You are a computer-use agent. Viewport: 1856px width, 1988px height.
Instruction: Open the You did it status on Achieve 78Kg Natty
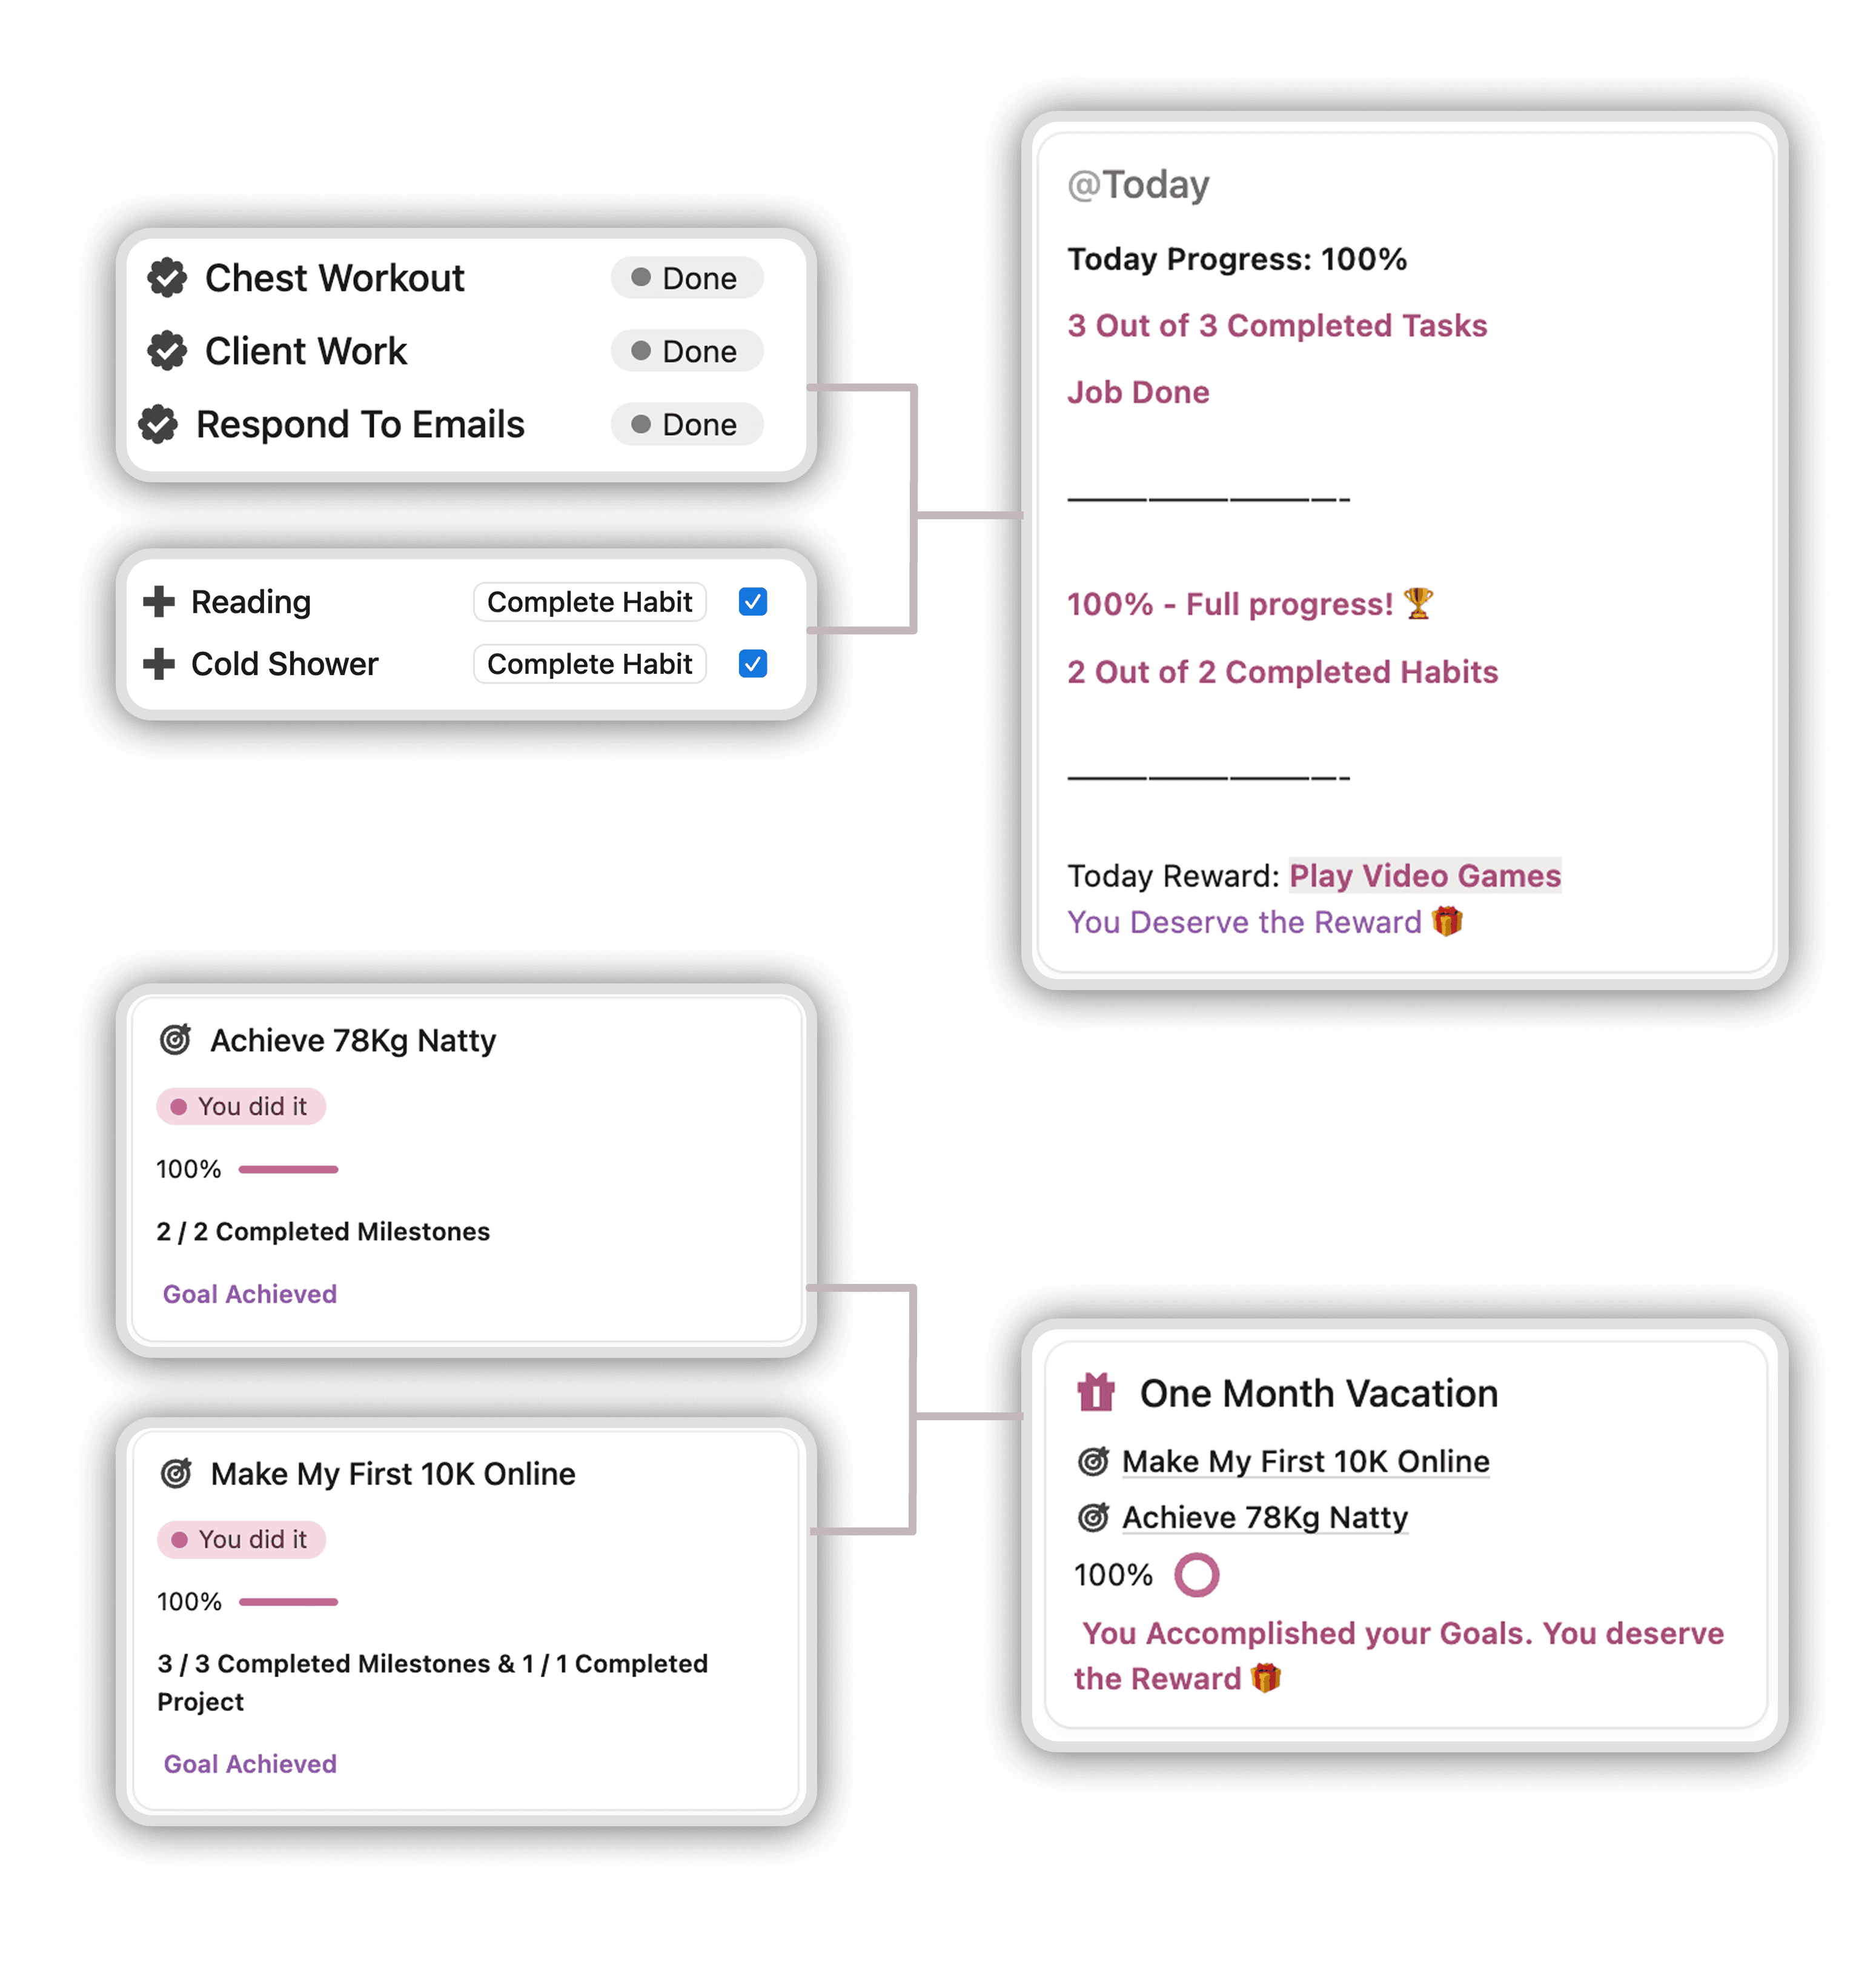tap(241, 1106)
